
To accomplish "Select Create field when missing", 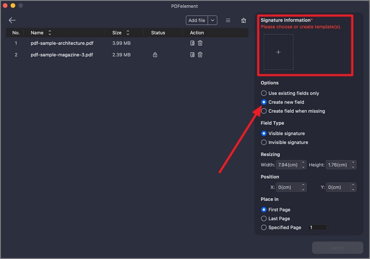I will click(264, 111).
